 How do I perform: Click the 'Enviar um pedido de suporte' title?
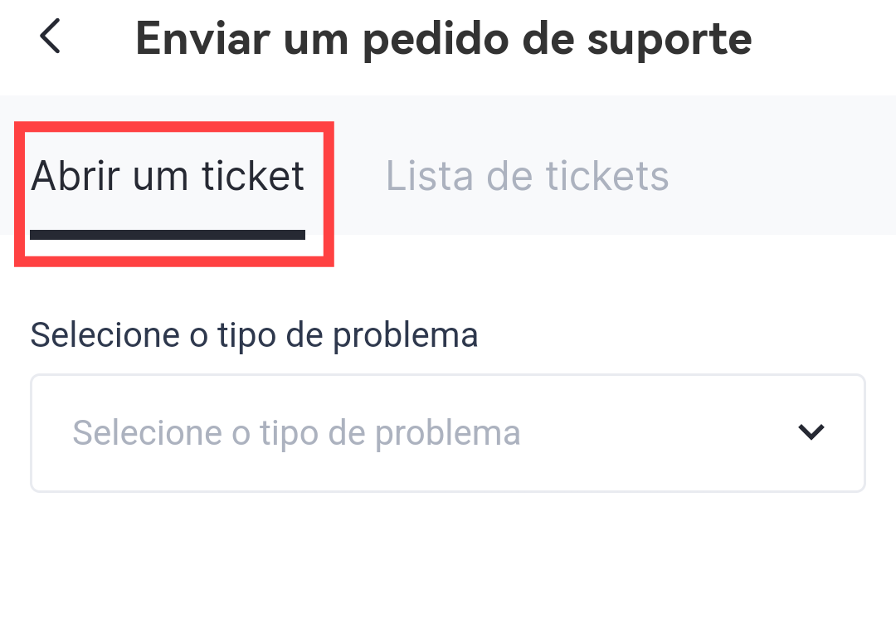[x=443, y=38]
